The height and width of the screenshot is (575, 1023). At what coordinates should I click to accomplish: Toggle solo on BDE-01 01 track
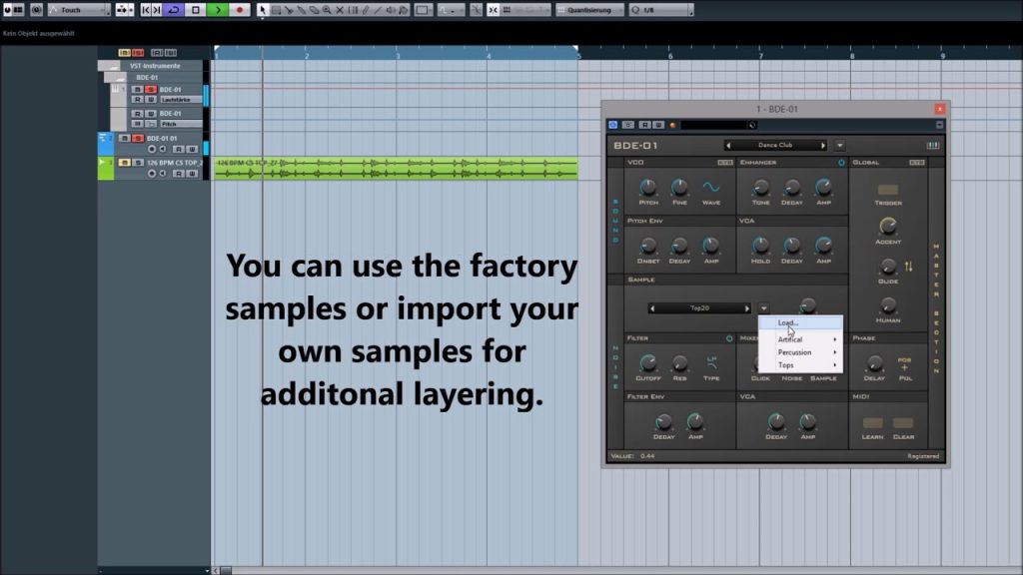(x=138, y=138)
